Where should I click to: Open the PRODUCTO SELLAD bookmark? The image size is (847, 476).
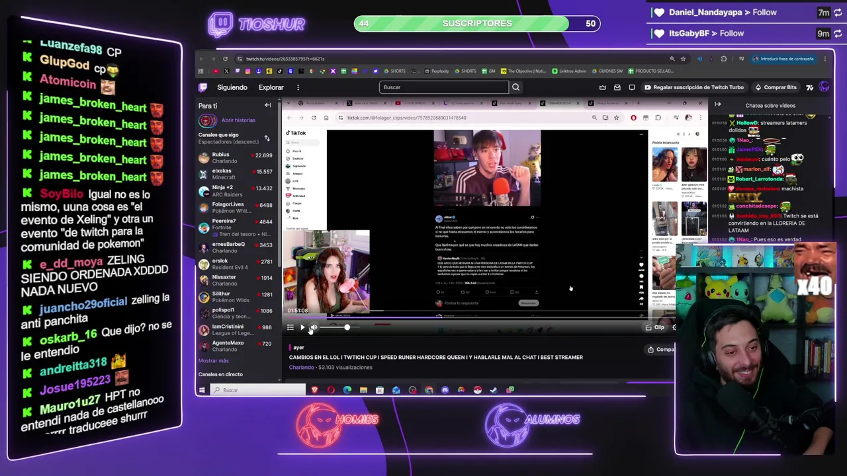pos(650,71)
